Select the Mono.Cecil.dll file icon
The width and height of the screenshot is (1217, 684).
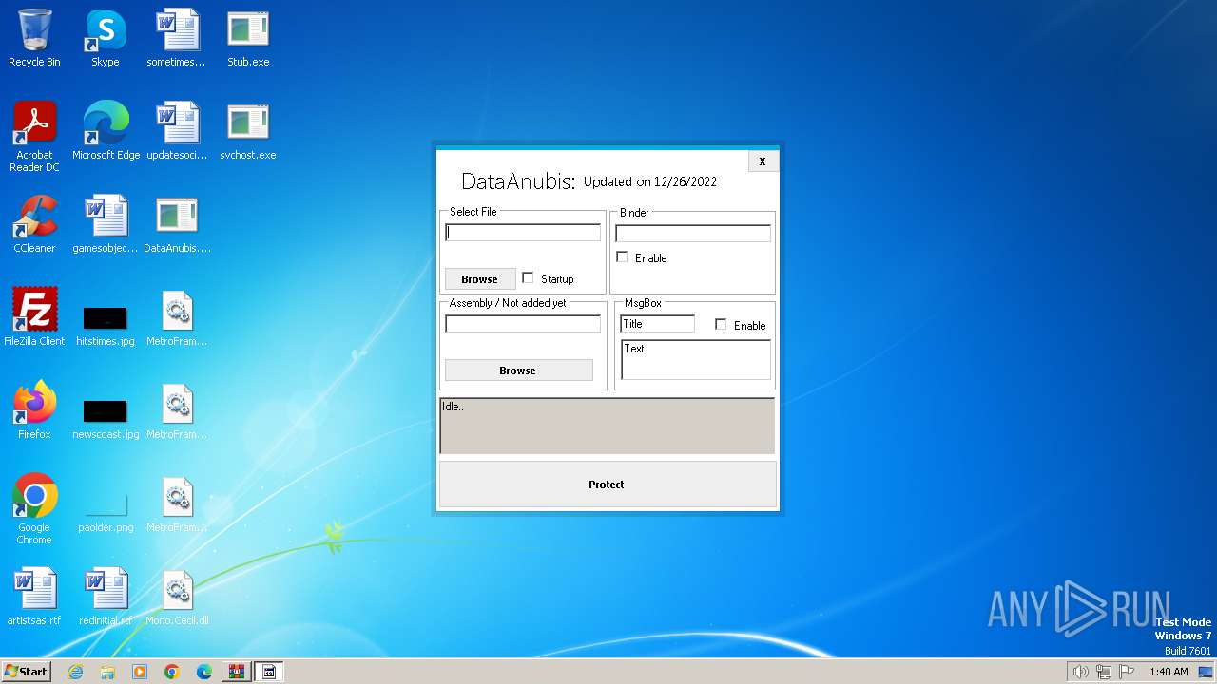point(177,597)
